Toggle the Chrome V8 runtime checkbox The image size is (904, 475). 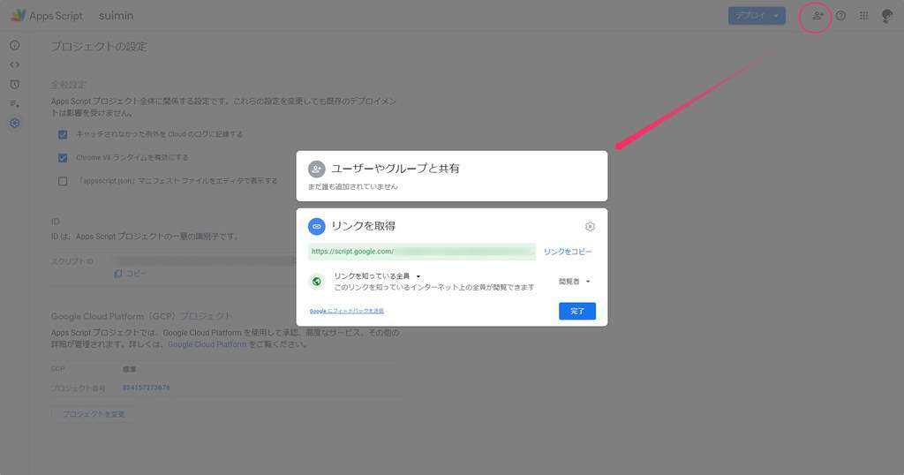(63, 157)
